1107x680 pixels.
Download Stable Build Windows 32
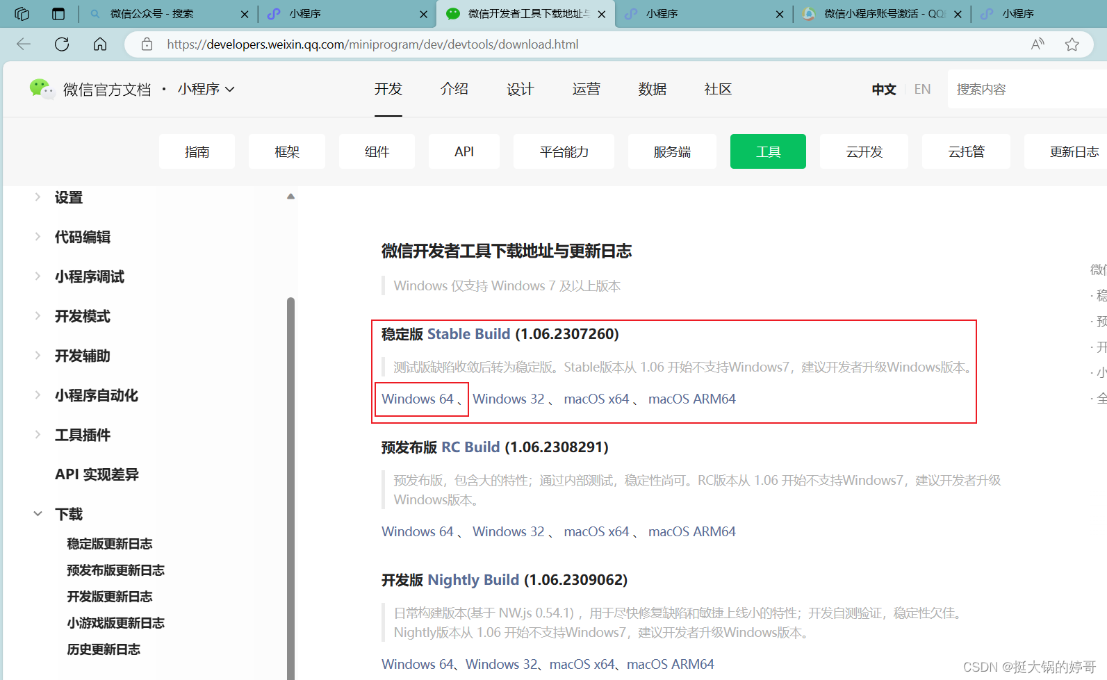(x=509, y=399)
